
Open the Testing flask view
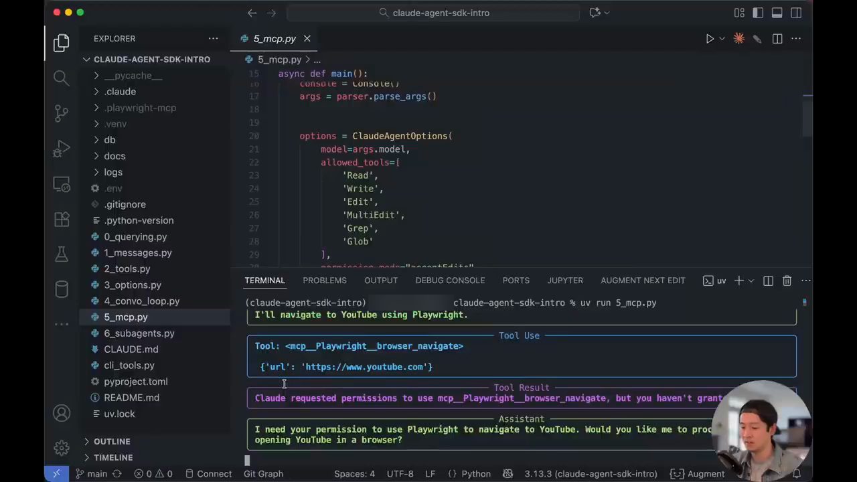point(61,254)
